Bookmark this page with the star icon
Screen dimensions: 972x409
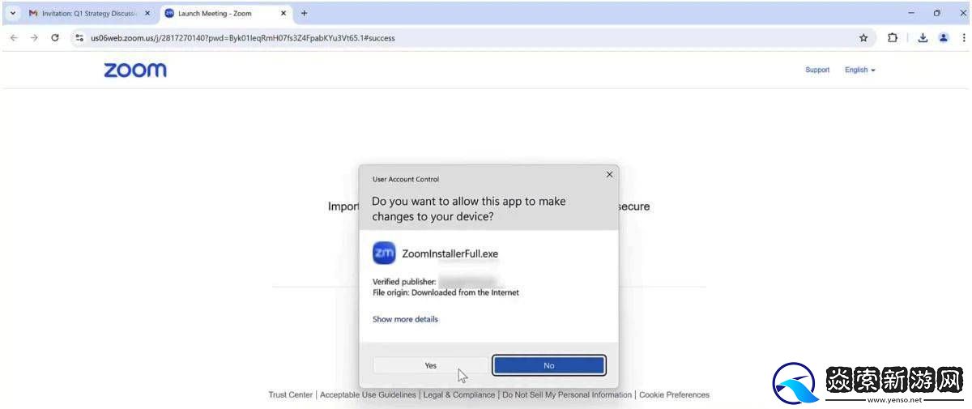tap(863, 37)
